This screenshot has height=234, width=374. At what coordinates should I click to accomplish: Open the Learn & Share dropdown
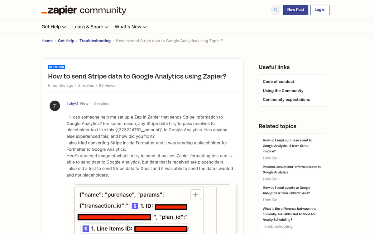tap(90, 27)
